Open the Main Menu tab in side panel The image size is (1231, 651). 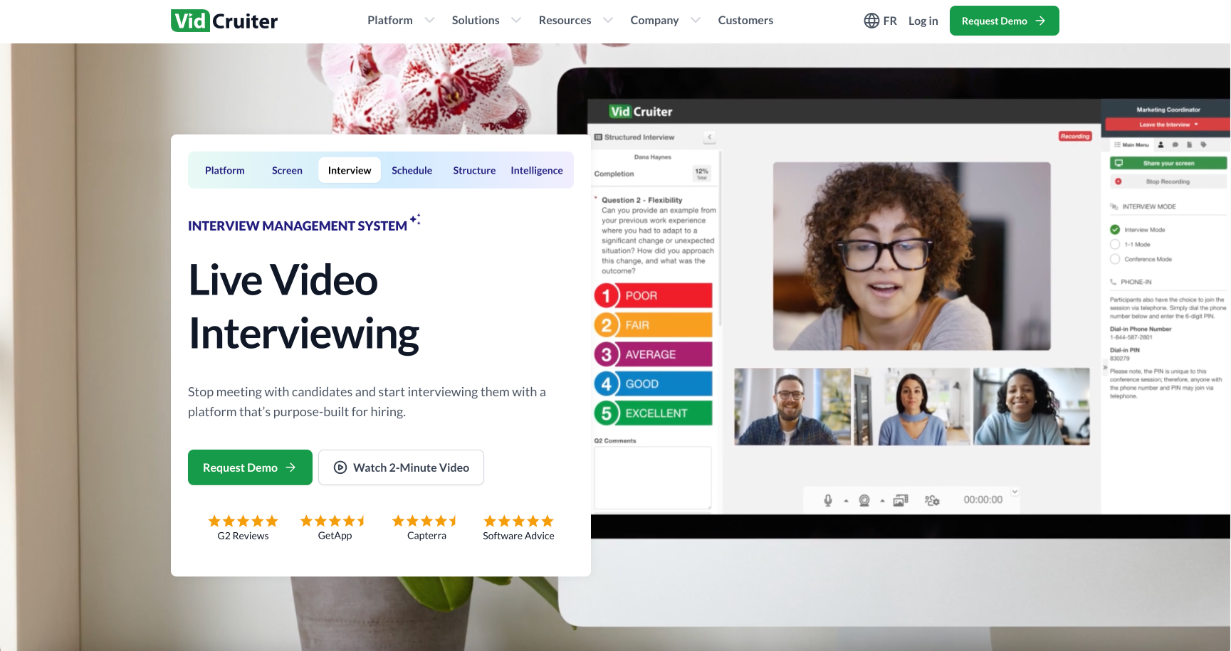point(1132,144)
